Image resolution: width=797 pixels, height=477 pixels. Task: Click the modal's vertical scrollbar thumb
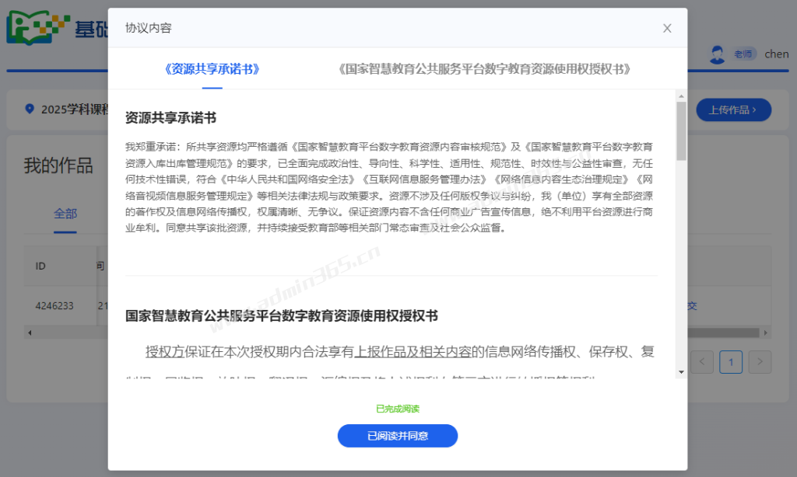681,131
